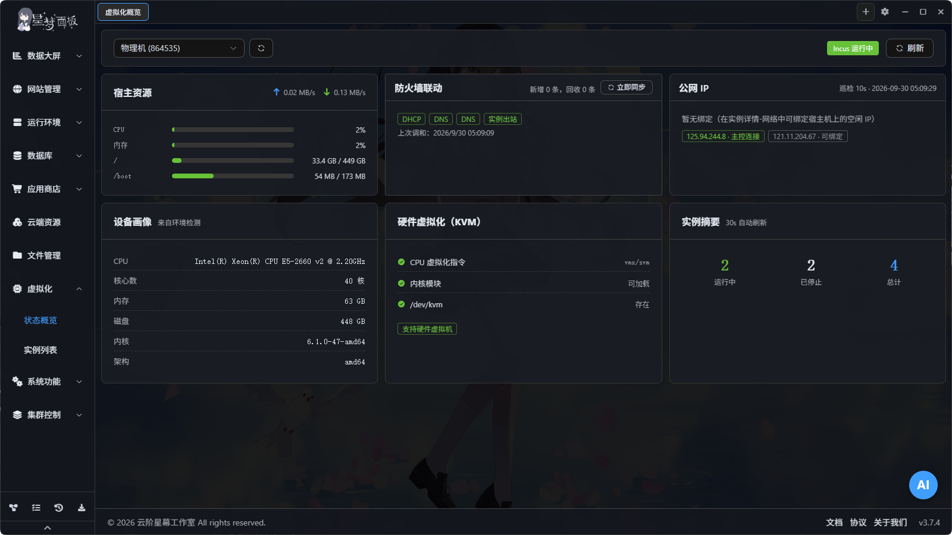The image size is (952, 535).
Task: Open the task checklist icon in sidebar footer
Action: (36, 508)
